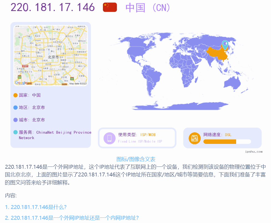The image size is (271, 223).
Task: Click the orange network speed icon
Action: 195,138
